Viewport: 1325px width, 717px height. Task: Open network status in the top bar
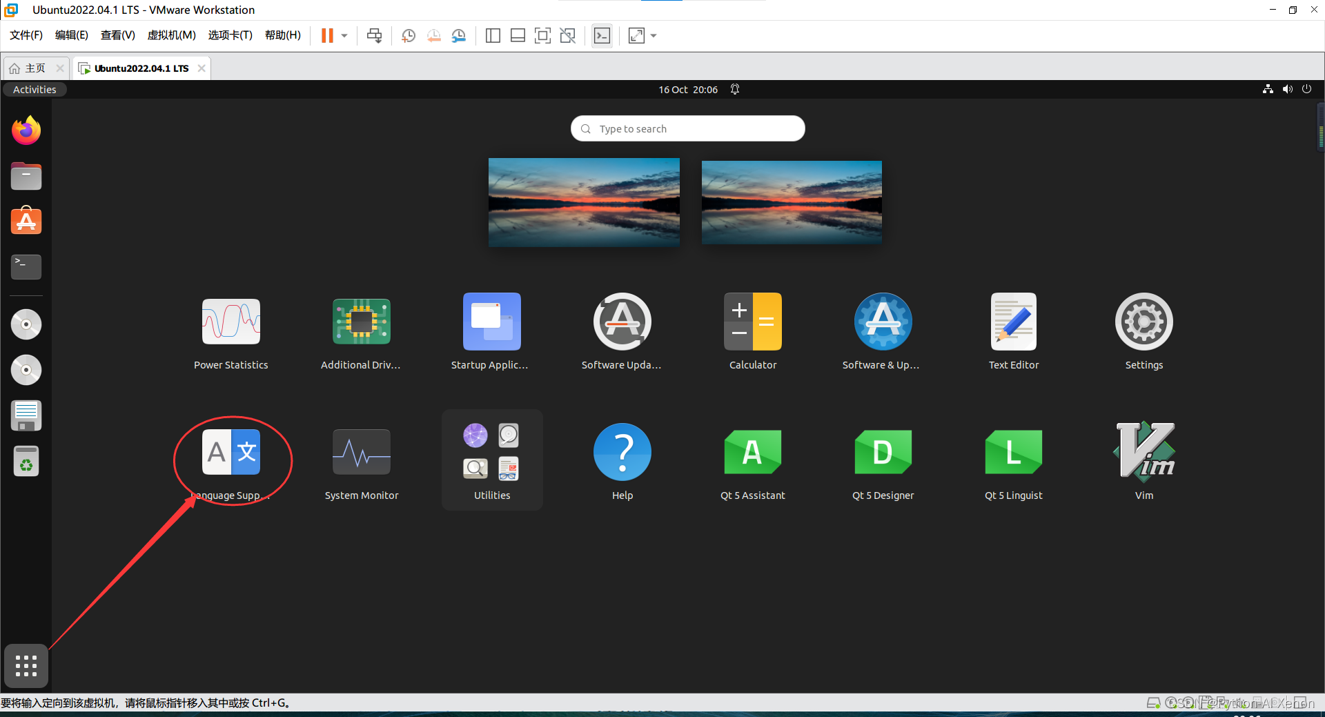click(x=1268, y=89)
